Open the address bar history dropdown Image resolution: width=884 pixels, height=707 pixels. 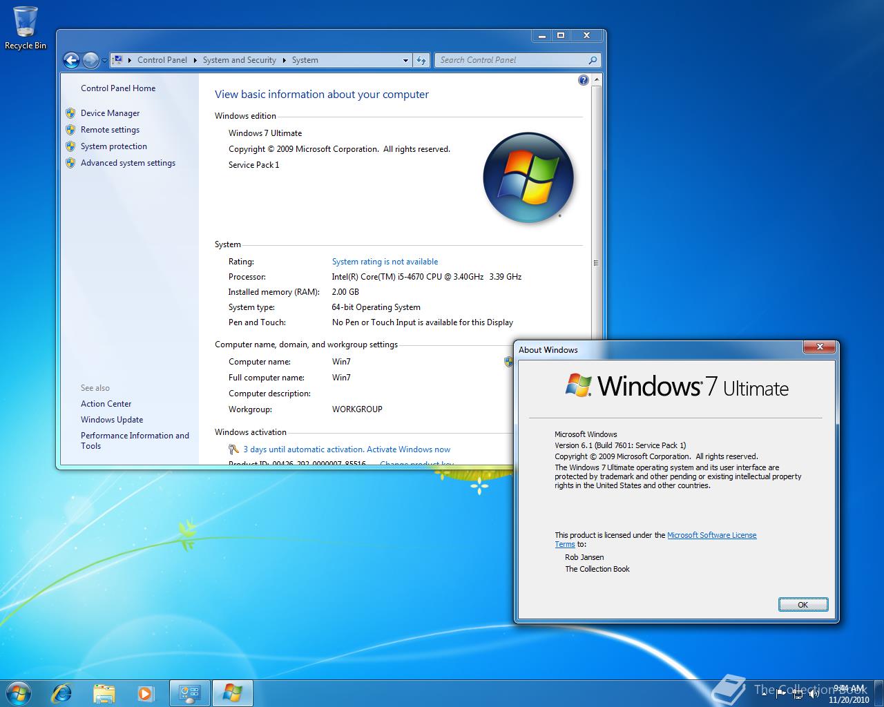point(405,60)
